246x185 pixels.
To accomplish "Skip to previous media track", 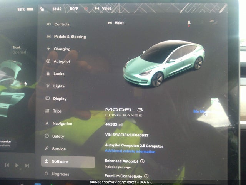I will click(7, 165).
